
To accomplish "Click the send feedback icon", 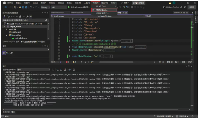I will [x=185, y=7].
